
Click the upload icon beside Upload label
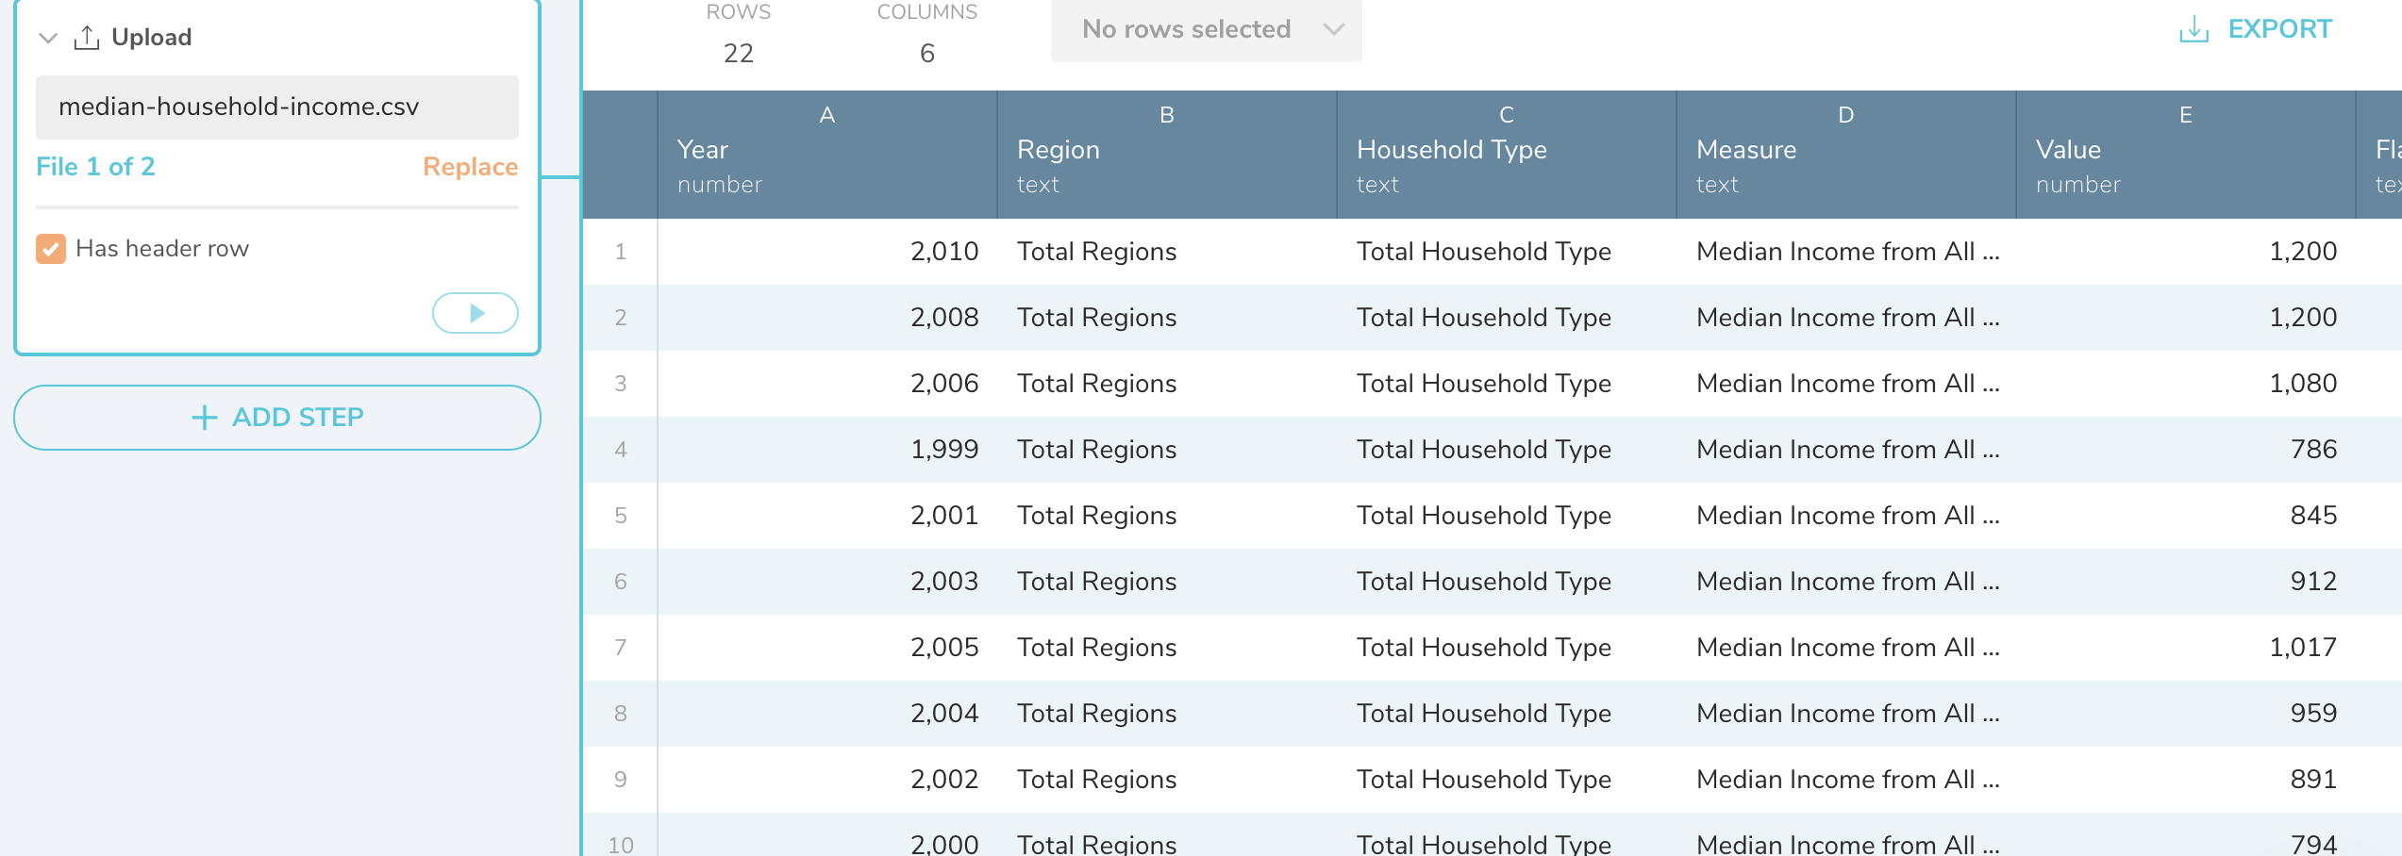[x=87, y=38]
